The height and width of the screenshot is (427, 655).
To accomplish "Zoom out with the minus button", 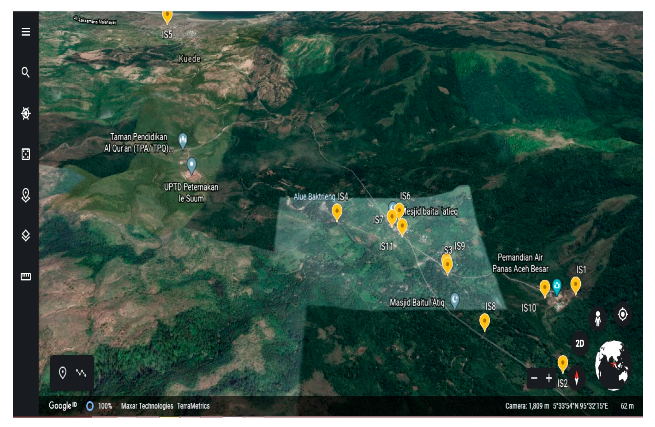I will coord(534,378).
